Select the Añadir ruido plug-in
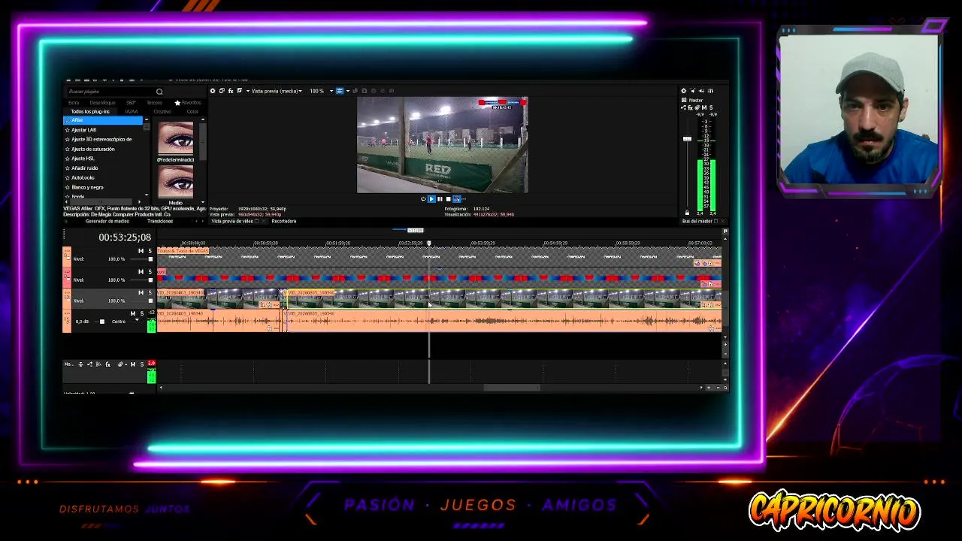This screenshot has height=541, width=962. coord(84,168)
